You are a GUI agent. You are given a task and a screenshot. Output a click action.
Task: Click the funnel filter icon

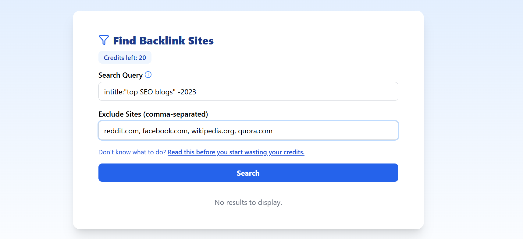click(x=104, y=40)
